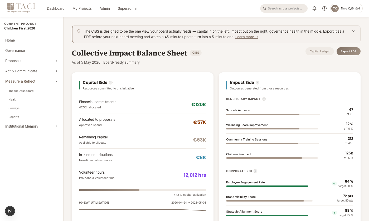Click the CIBS badge
The image size is (369, 221).
coord(196,53)
